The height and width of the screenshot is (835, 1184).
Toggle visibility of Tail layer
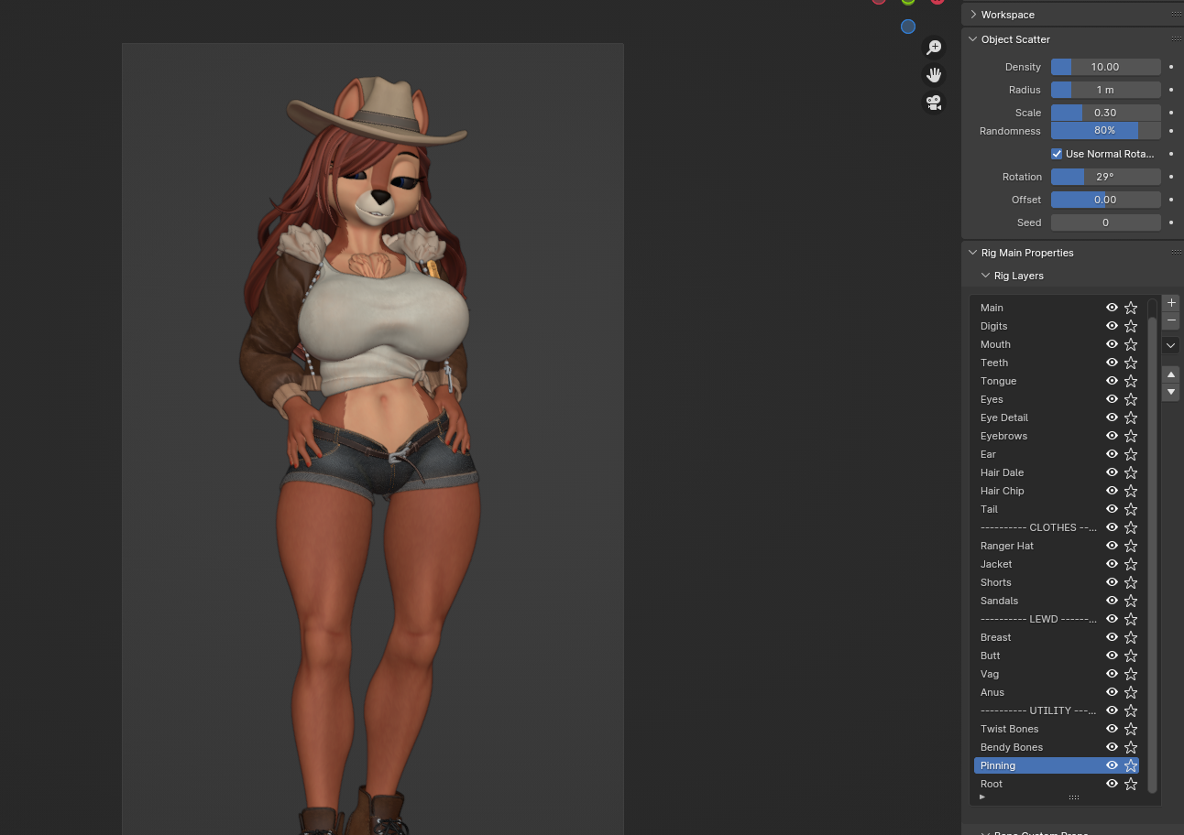pos(1112,509)
